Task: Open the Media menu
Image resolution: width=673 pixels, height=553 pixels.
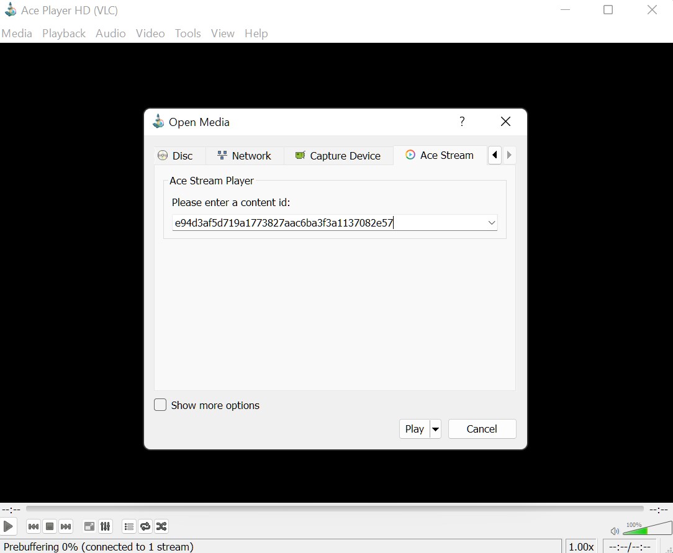Action: [17, 34]
